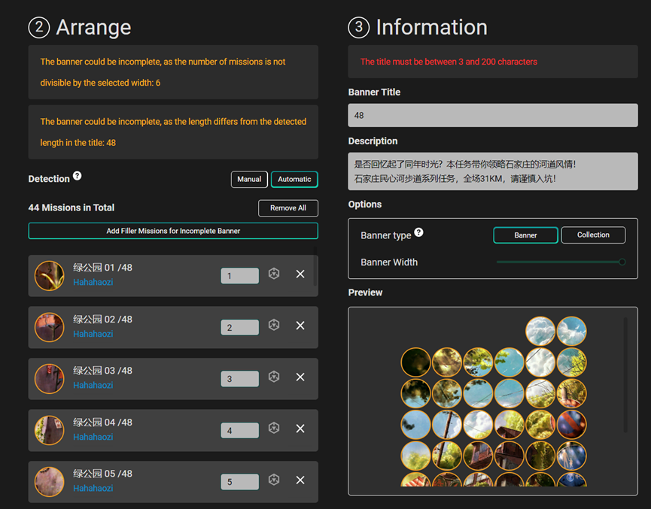Click mission title 绿公园 03 /48
Viewport: 651px width, 509px height.
[102, 371]
